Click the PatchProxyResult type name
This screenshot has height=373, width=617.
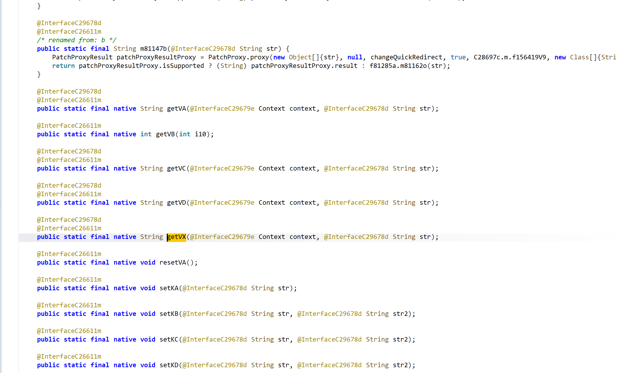tap(82, 57)
